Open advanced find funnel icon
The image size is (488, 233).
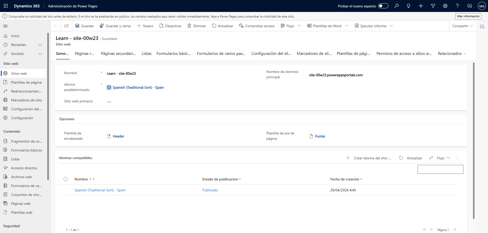tap(433, 6)
